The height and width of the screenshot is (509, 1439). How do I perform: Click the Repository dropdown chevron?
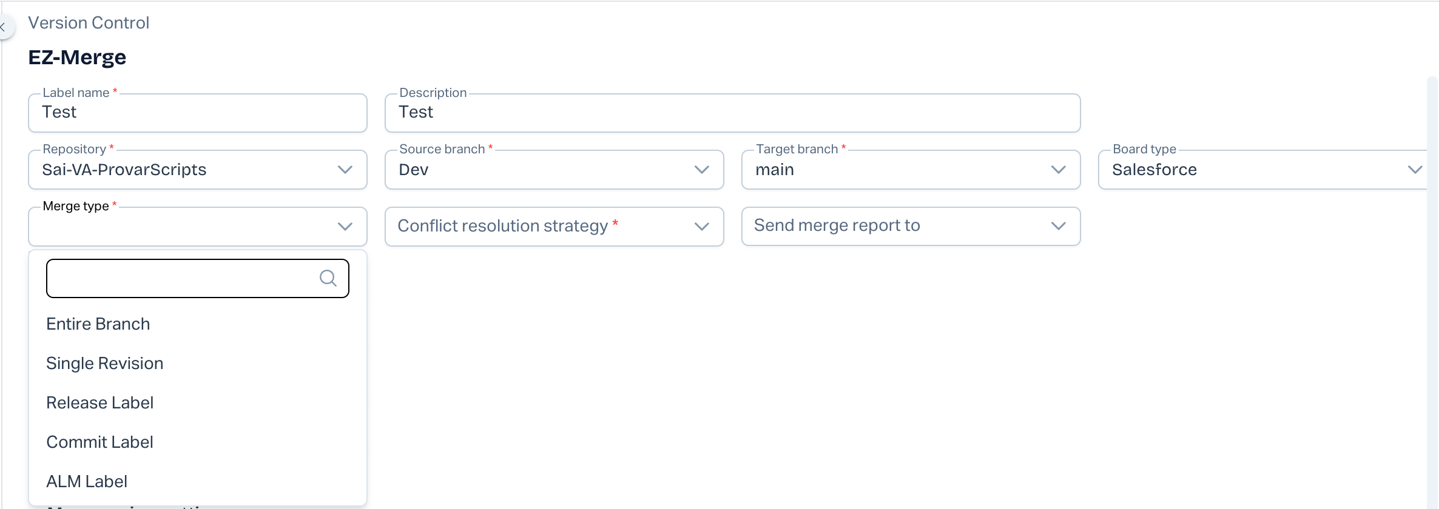pyautogui.click(x=345, y=170)
